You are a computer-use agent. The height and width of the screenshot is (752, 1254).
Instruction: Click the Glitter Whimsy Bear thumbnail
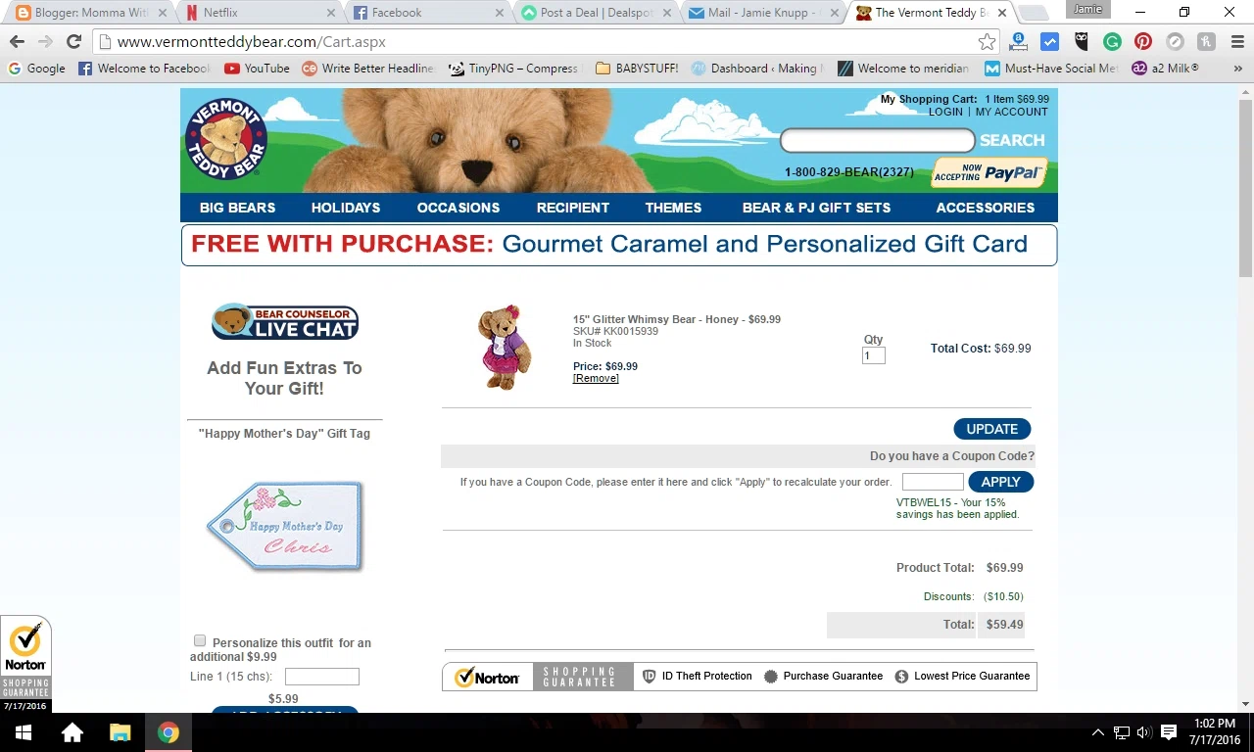point(505,348)
